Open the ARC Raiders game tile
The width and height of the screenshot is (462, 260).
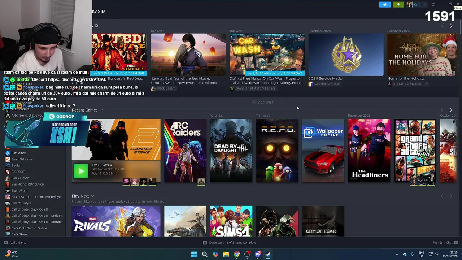click(x=185, y=151)
